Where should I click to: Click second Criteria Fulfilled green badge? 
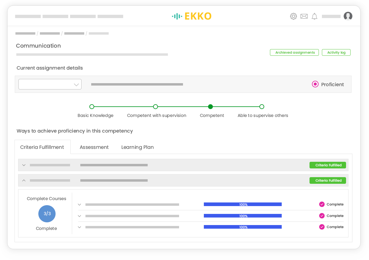[328, 180]
